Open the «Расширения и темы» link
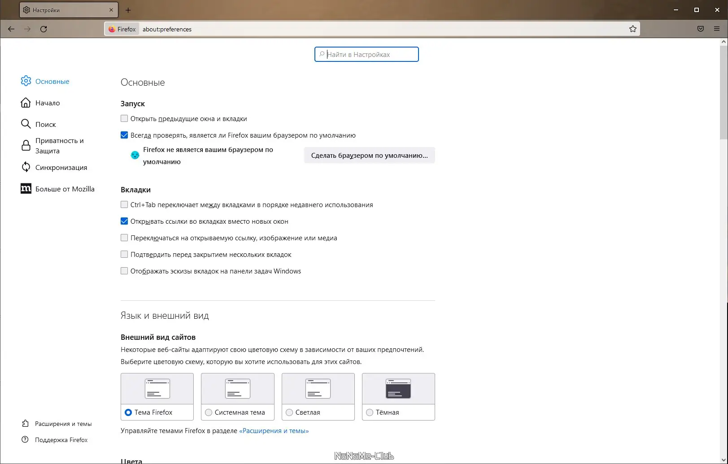 [x=274, y=431]
